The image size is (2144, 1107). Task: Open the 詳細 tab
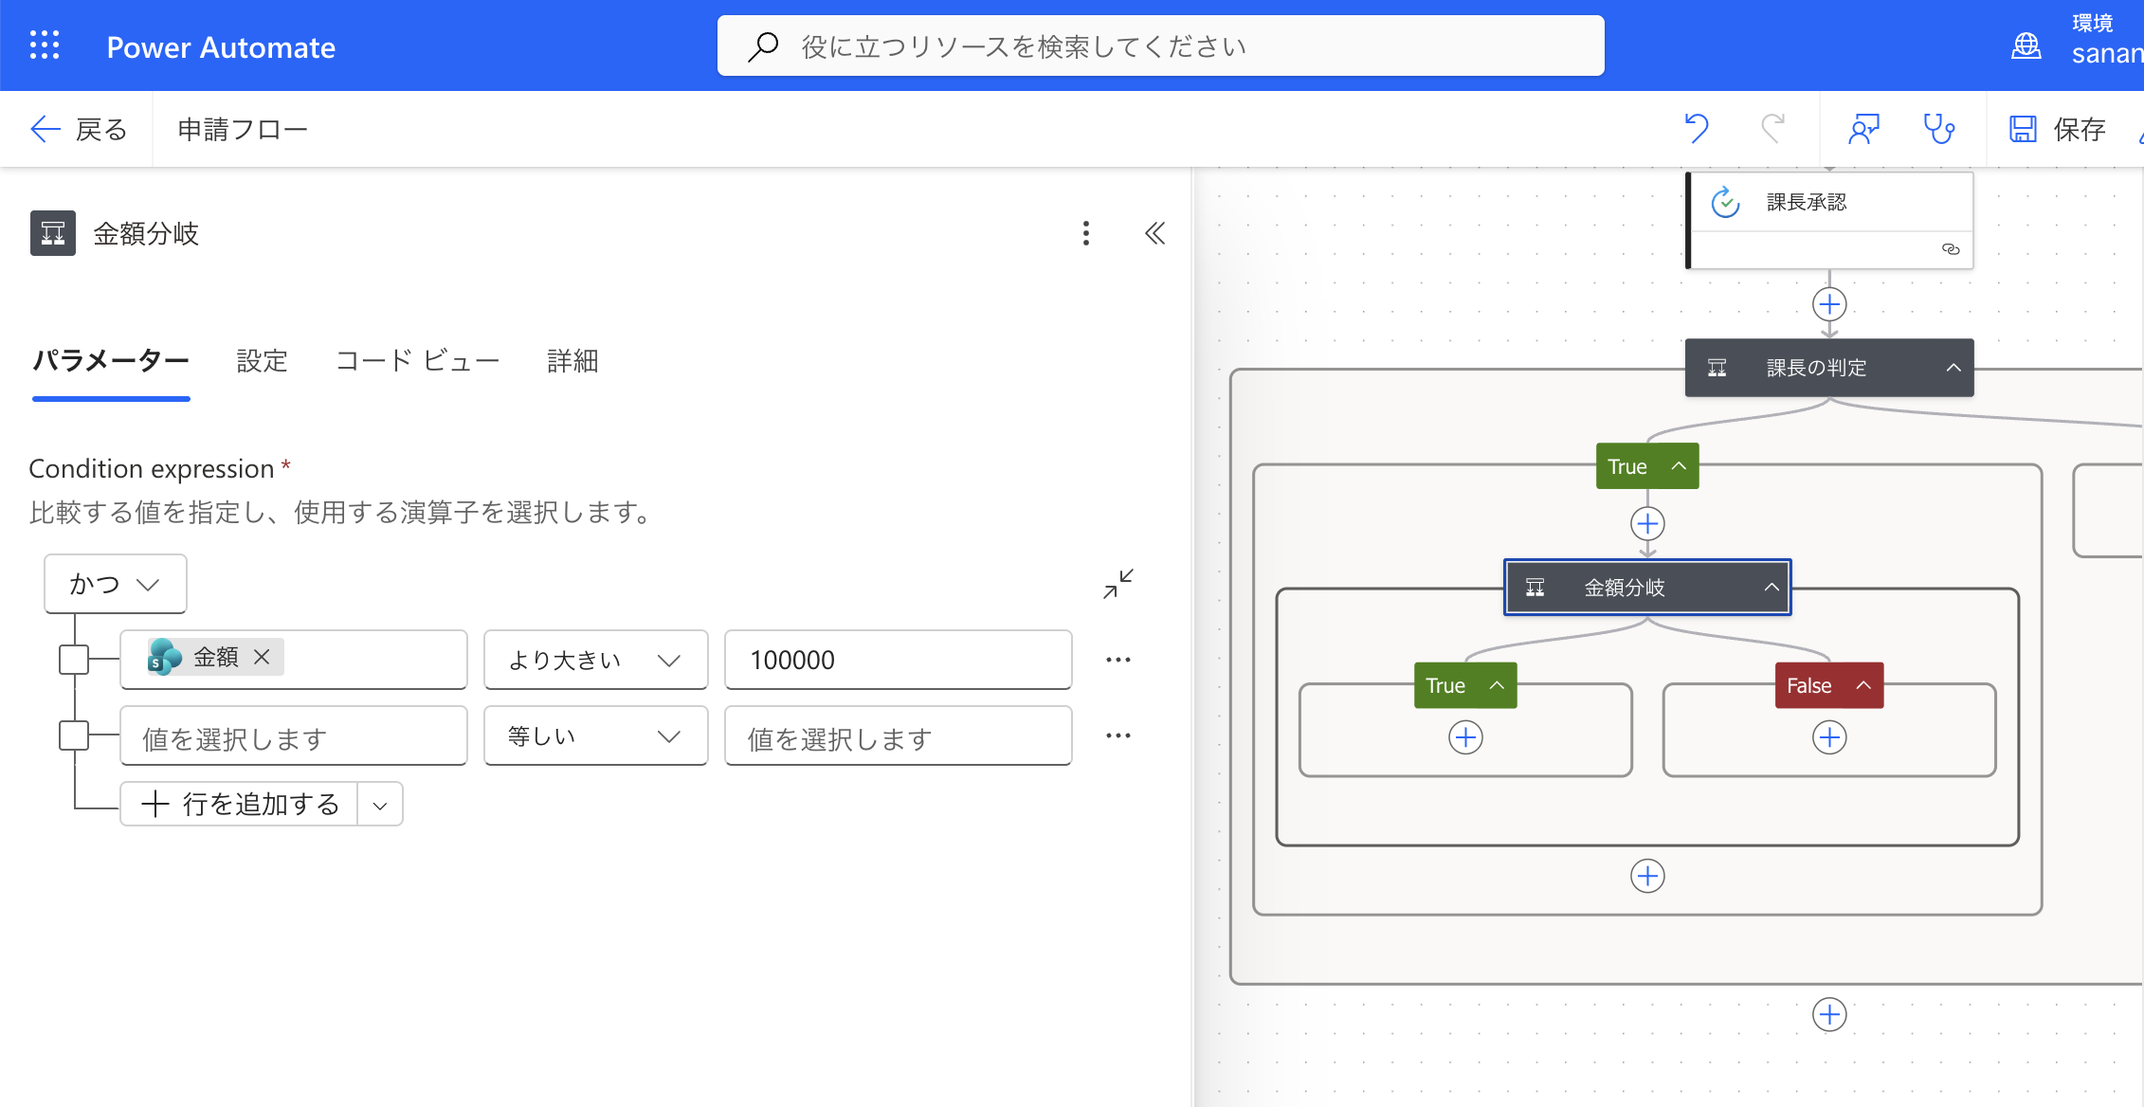pyautogui.click(x=572, y=361)
